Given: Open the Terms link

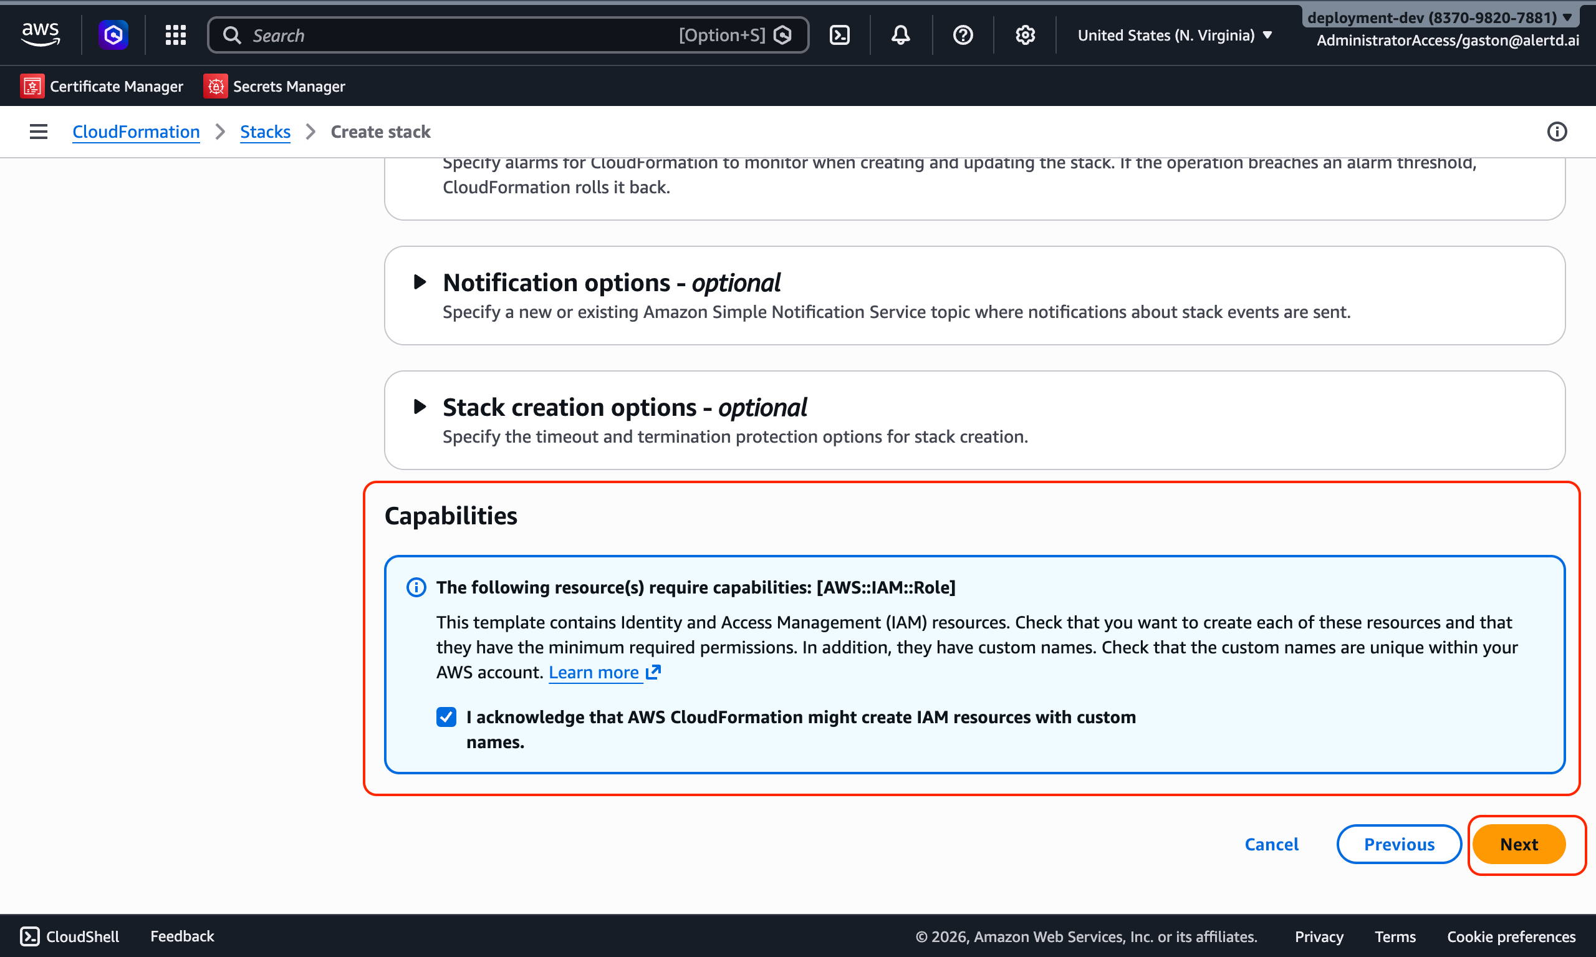Looking at the screenshot, I should 1395,936.
